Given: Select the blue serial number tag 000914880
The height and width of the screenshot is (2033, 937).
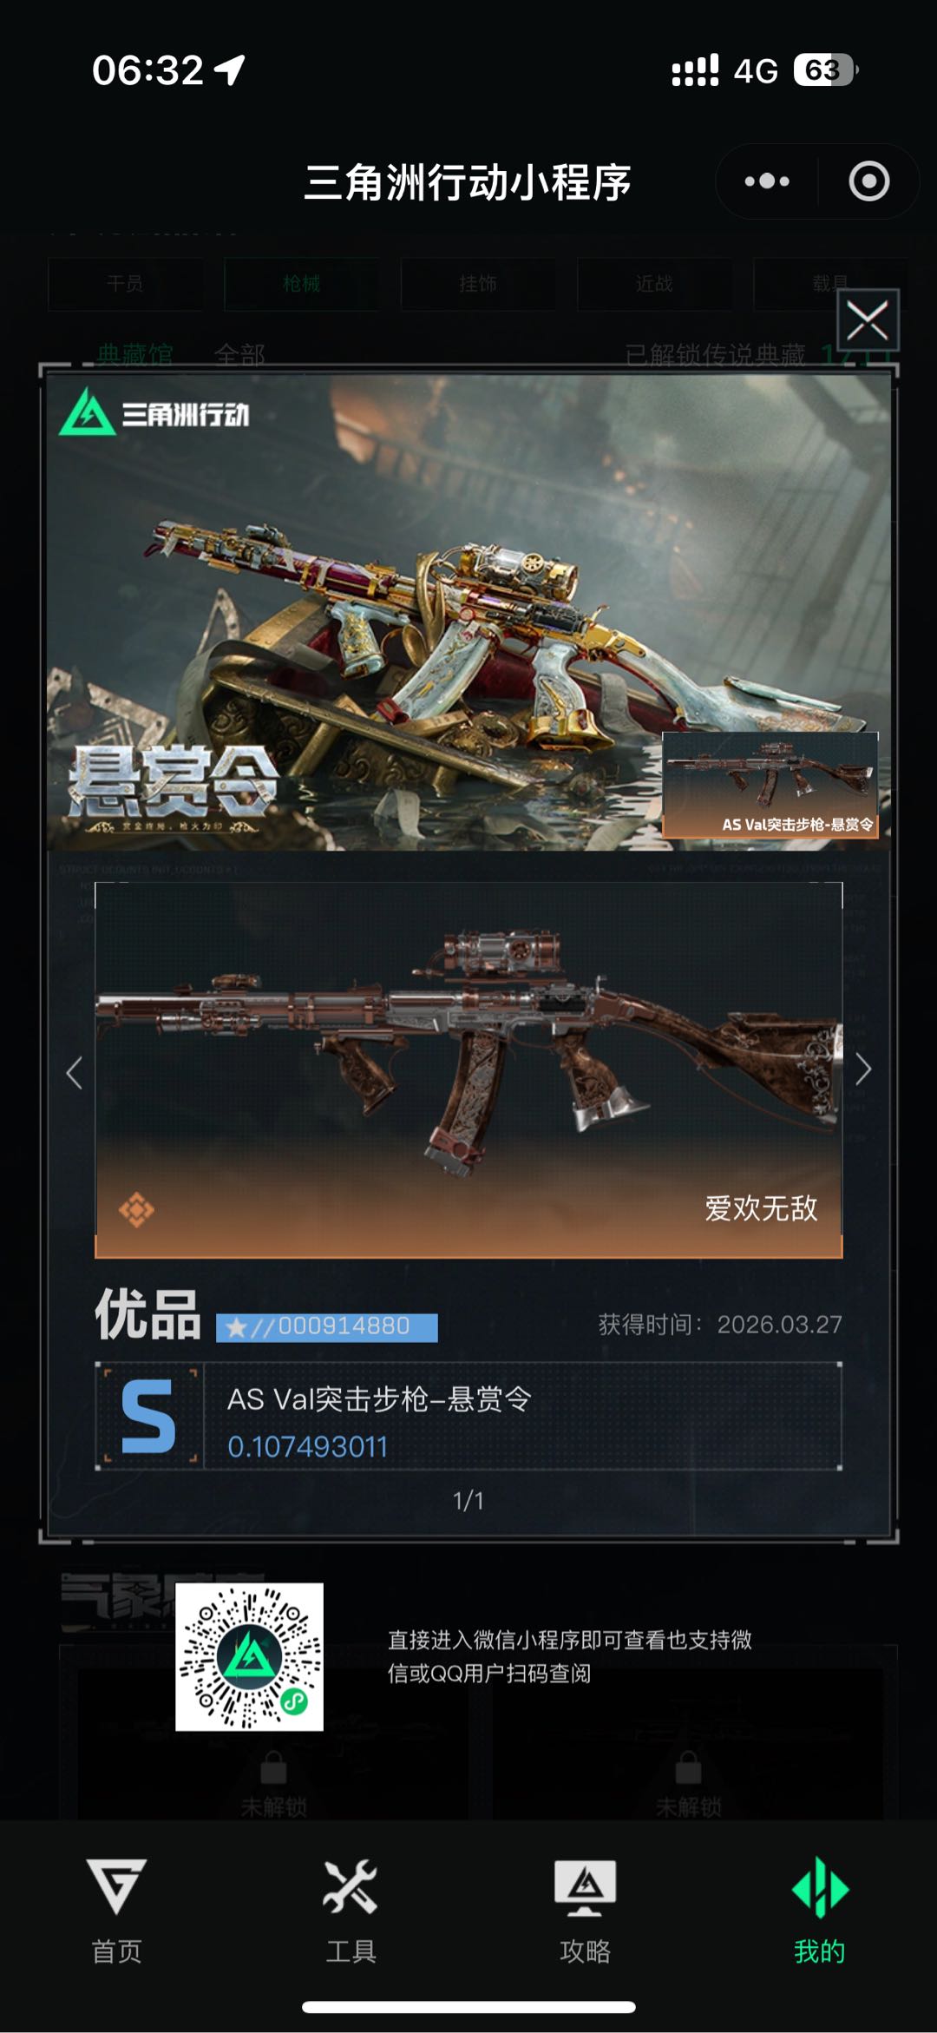Looking at the screenshot, I should click(x=327, y=1327).
